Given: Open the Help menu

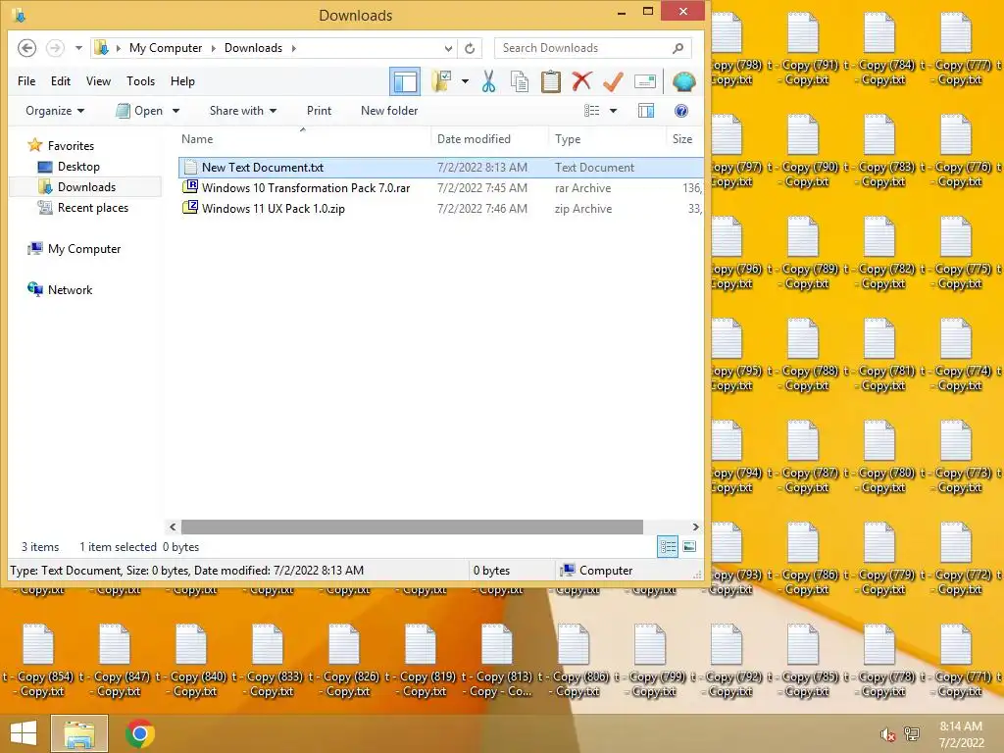Looking at the screenshot, I should (182, 81).
